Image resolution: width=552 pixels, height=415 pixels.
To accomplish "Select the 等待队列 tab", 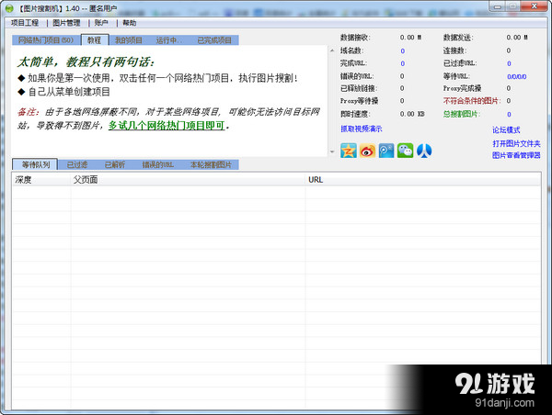I will tap(36, 164).
